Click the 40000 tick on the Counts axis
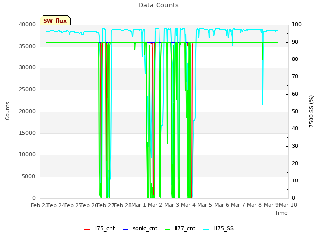The image size is (318, 238). [x=27, y=24]
